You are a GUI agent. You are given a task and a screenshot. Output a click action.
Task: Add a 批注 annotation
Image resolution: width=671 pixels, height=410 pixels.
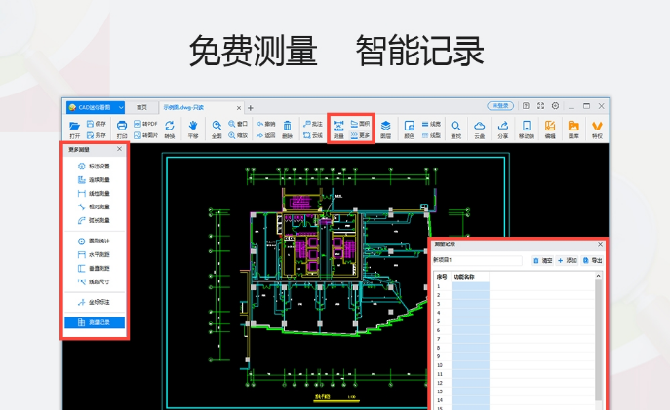tap(312, 124)
